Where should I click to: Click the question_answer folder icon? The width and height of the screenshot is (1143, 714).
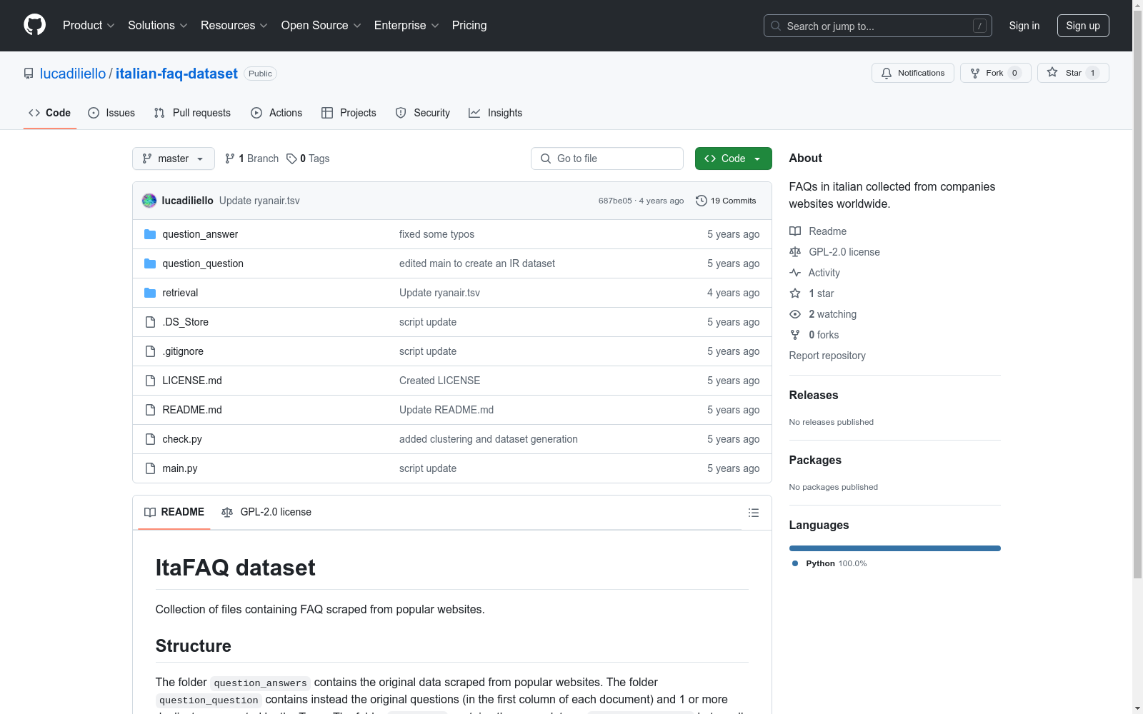coord(150,234)
